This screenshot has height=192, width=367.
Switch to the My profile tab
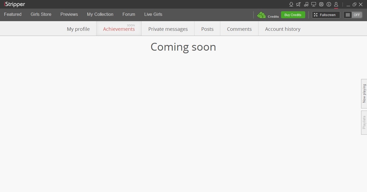point(78,29)
